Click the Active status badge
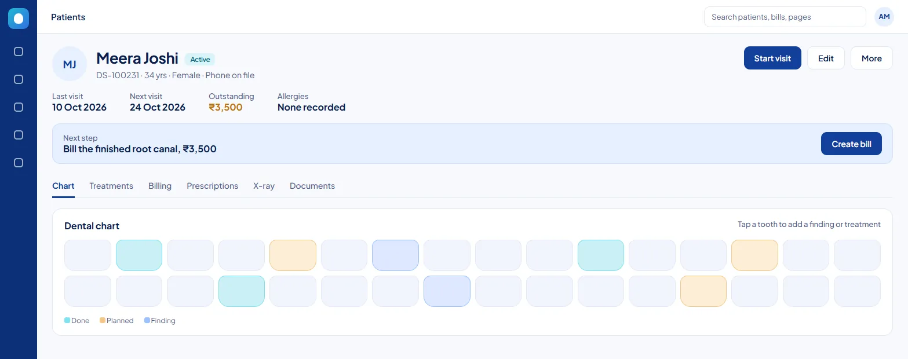 pyautogui.click(x=200, y=59)
